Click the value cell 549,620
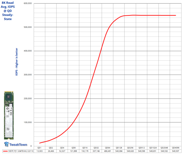Image resolution: width=183 pixels, height=168 pixels. 130,151
